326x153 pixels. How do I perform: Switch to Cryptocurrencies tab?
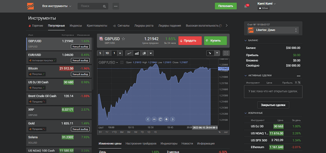[97, 26]
